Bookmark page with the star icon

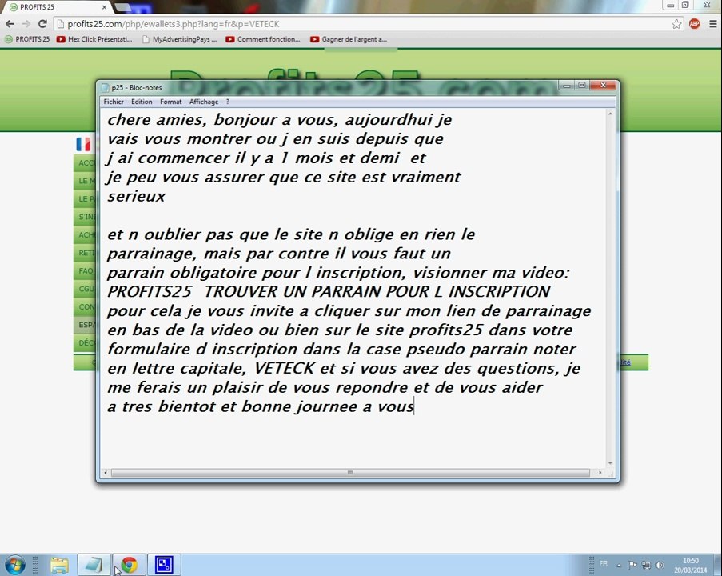click(x=676, y=24)
